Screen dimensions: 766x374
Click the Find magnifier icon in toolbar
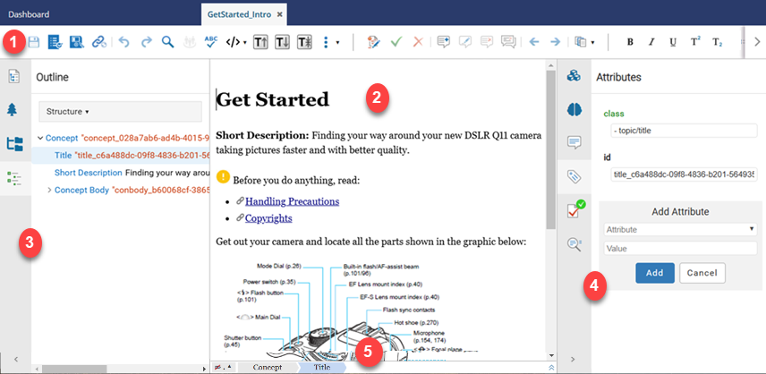pyautogui.click(x=167, y=41)
